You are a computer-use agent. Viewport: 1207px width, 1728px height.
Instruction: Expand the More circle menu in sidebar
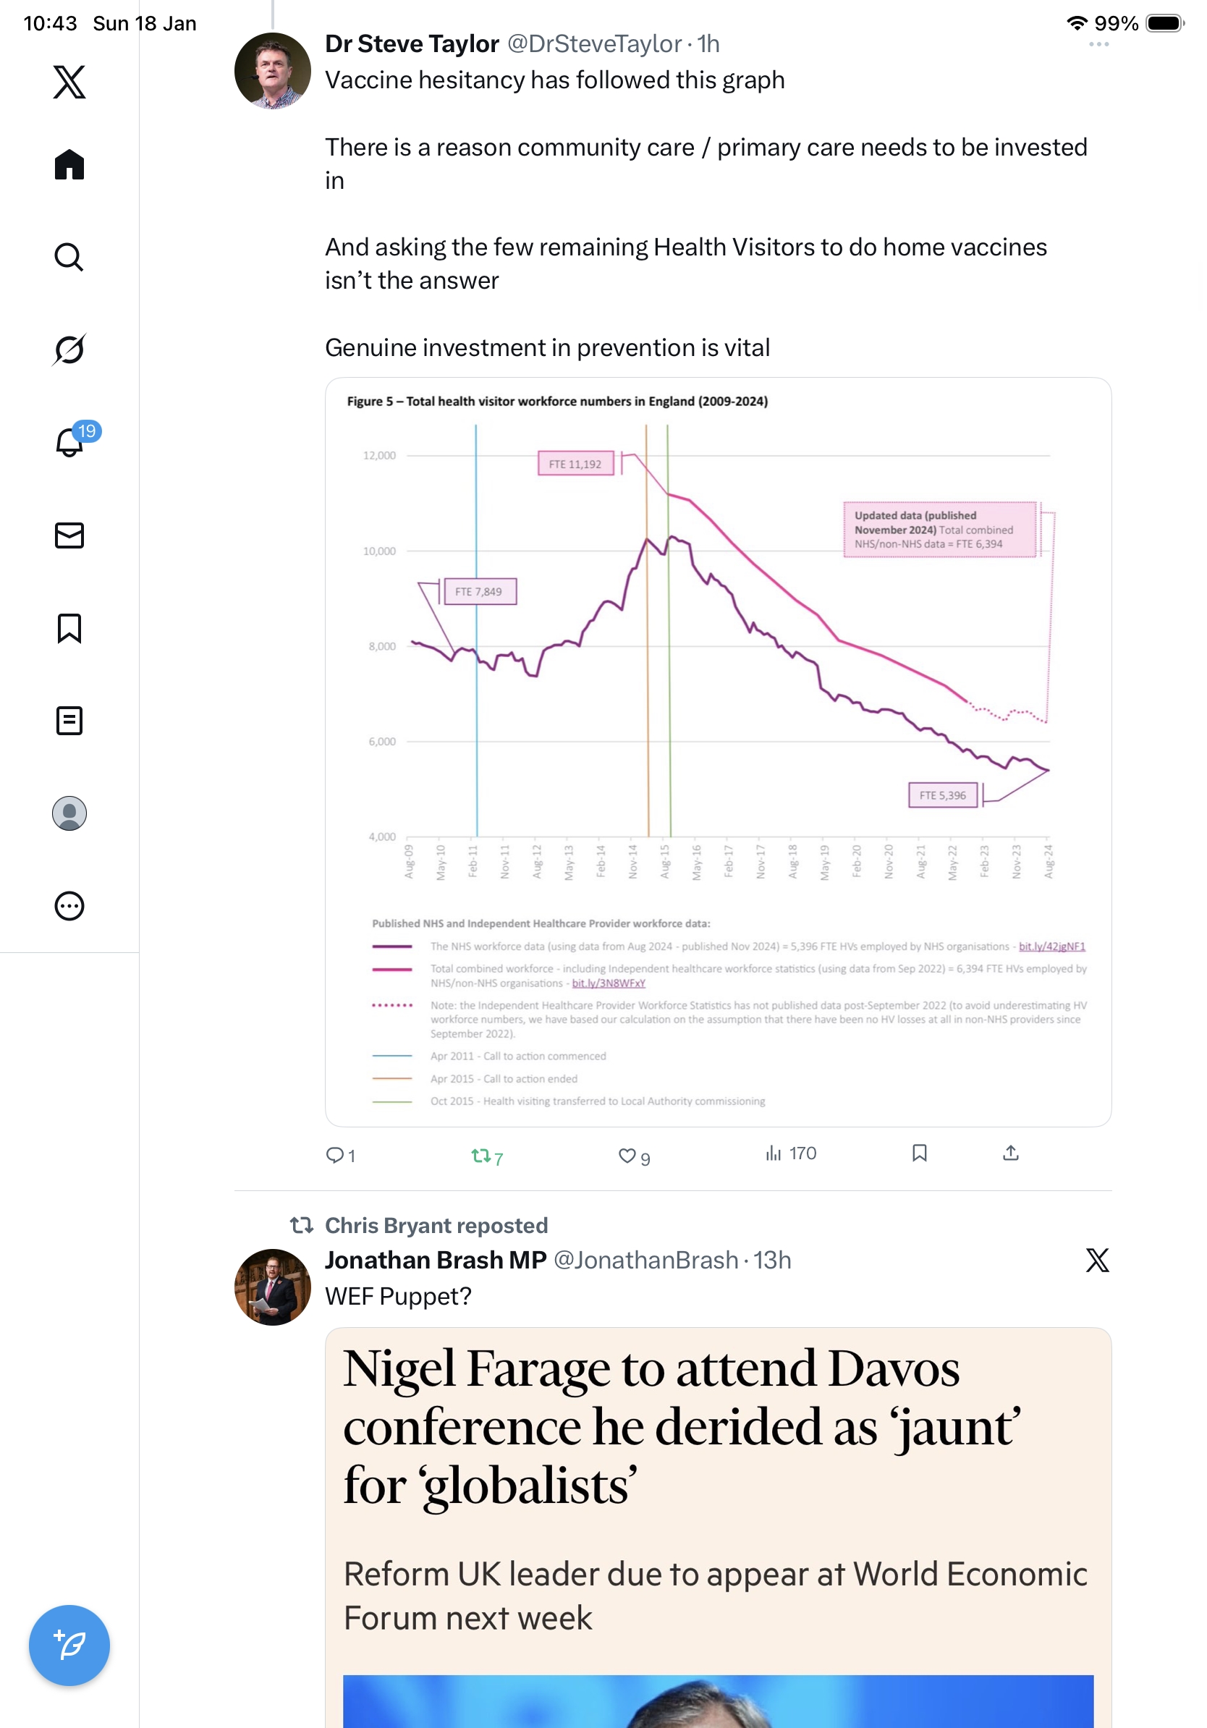(69, 905)
